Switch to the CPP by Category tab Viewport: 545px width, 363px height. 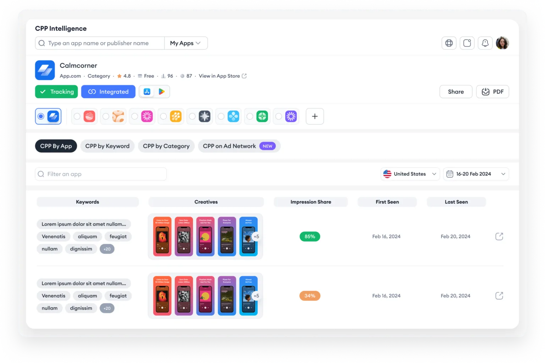[166, 146]
